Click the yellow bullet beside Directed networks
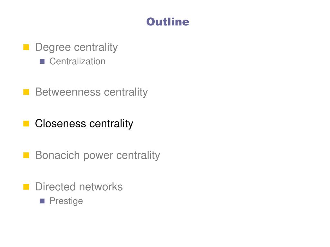The width and height of the screenshot is (330, 247). (26, 187)
